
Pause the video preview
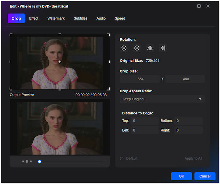pyautogui.click(x=27, y=161)
